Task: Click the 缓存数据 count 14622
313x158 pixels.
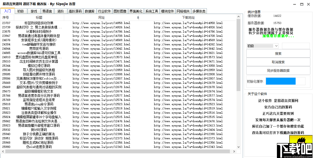Action: pyautogui.click(x=277, y=16)
